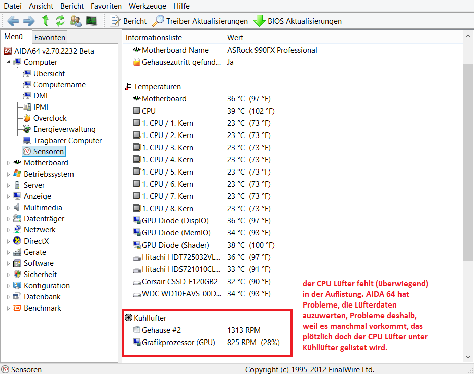Click the Multimedia speaker icon
Image resolution: width=474 pixels, height=374 pixels.
[x=17, y=207]
